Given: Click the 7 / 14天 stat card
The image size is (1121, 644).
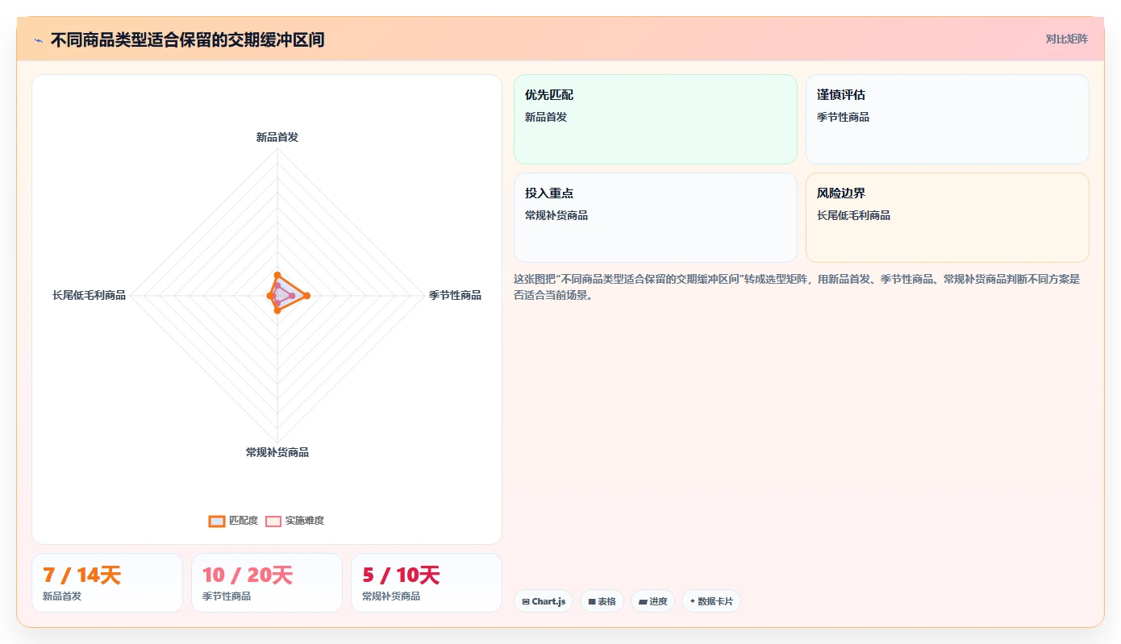Looking at the screenshot, I should (107, 583).
